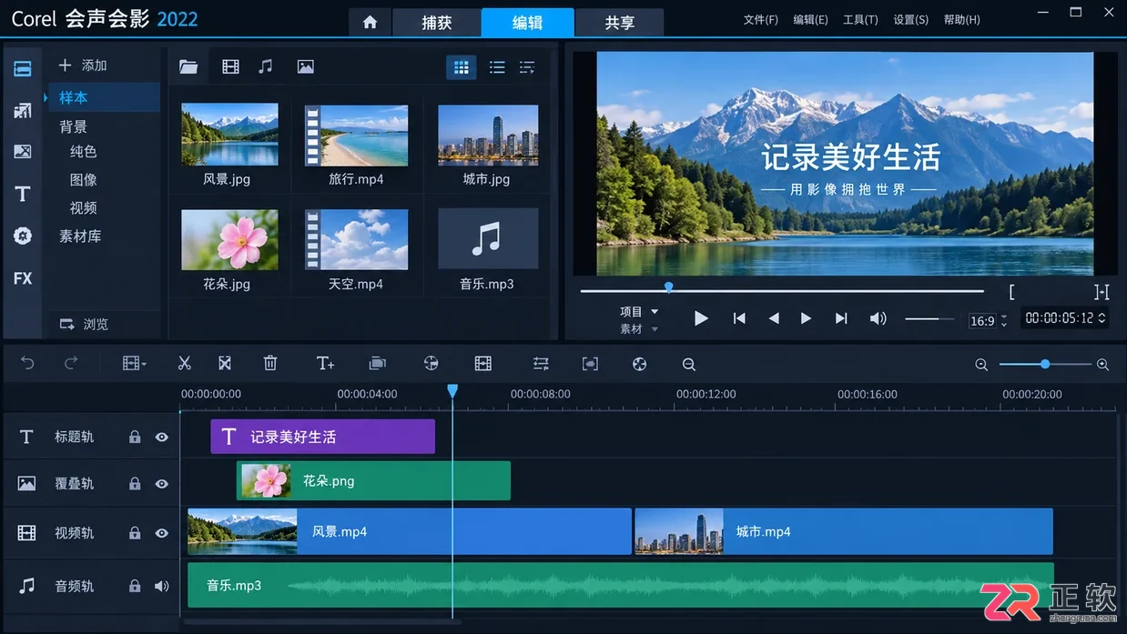The image size is (1127, 634).
Task: Open the multi-trim video film icon
Action: coord(483,364)
